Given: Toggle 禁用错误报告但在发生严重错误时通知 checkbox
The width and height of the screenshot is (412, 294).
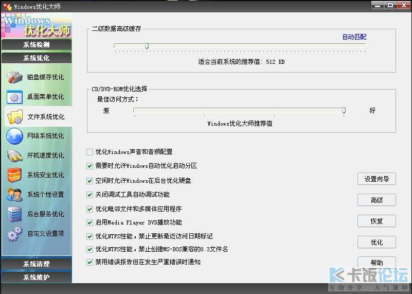Looking at the screenshot, I should 89,262.
